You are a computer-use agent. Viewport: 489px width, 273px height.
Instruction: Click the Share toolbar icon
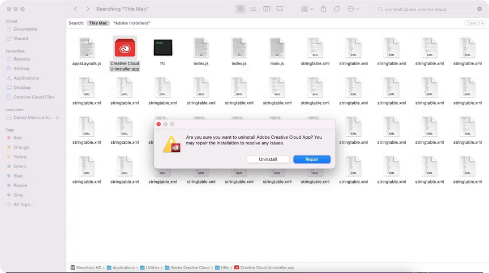click(x=323, y=9)
